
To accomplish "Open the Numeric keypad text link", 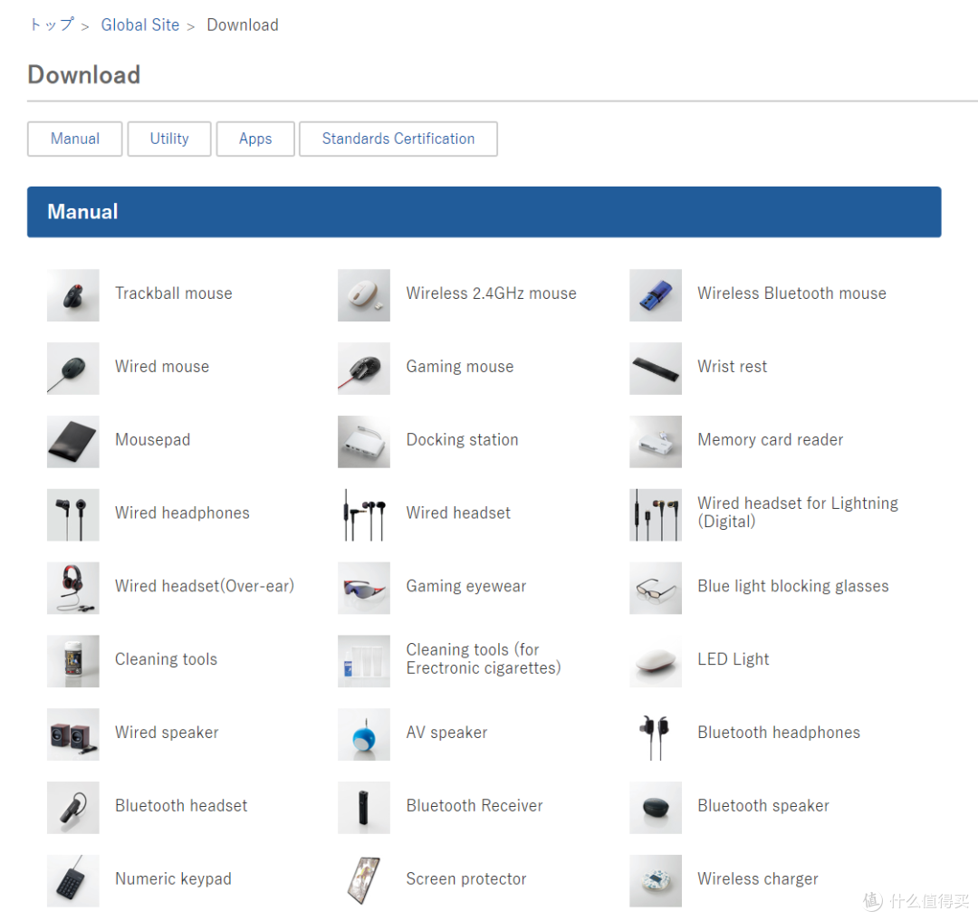I will tap(173, 878).
